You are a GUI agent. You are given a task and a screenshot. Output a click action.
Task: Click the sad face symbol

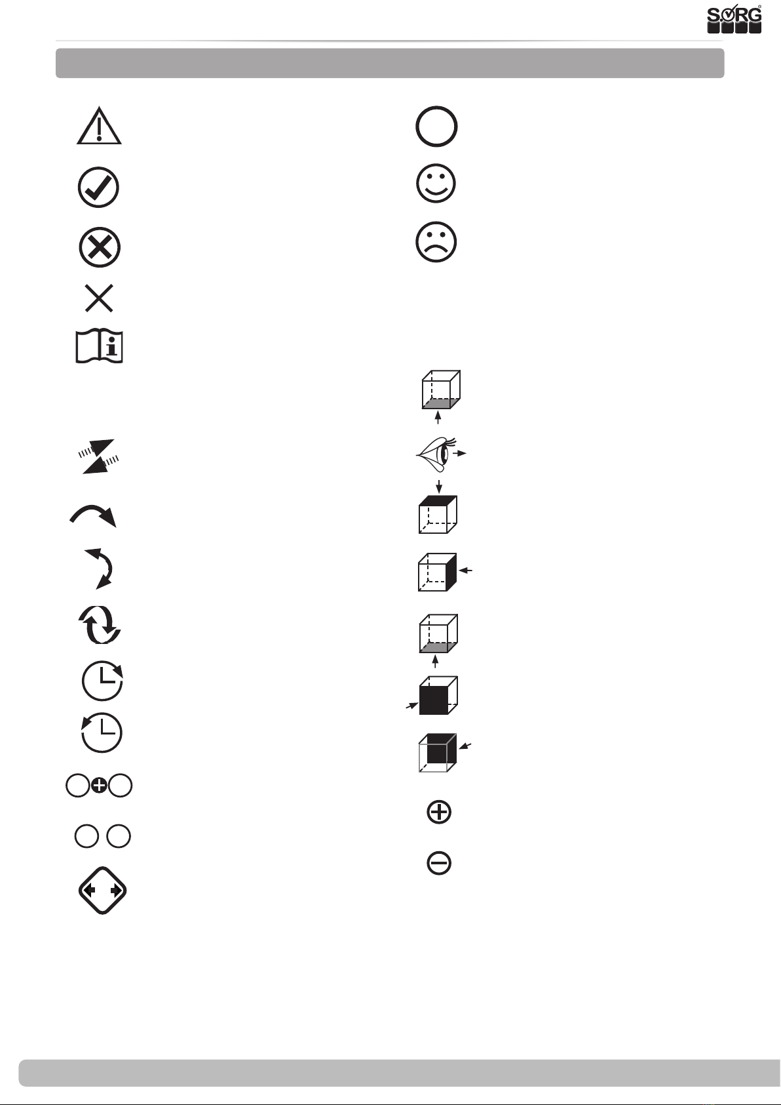click(x=436, y=242)
